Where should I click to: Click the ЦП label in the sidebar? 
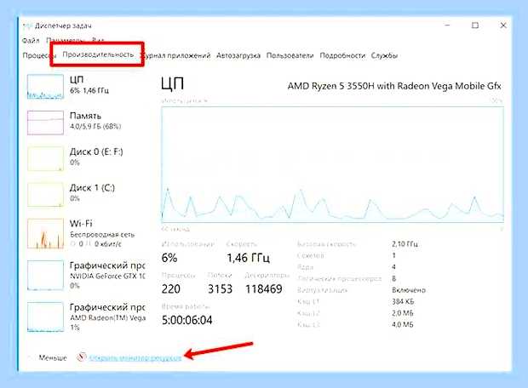click(77, 80)
